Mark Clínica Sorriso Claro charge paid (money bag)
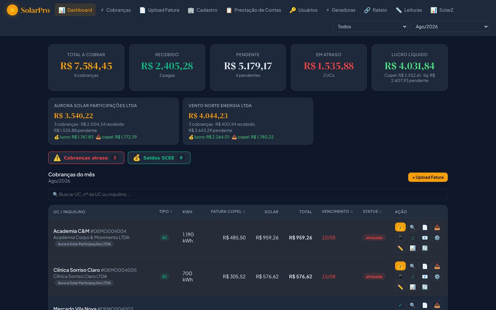Image resolution: width=496 pixels, height=310 pixels. (x=400, y=266)
